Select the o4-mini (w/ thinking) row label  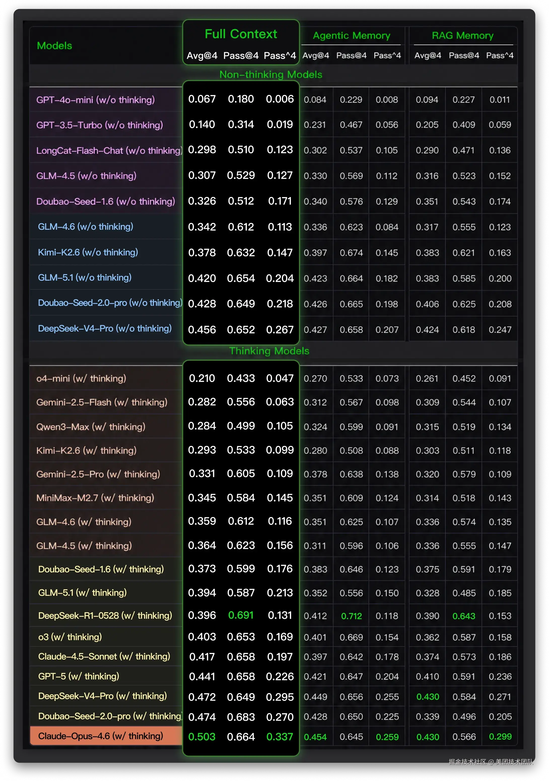coord(81,378)
